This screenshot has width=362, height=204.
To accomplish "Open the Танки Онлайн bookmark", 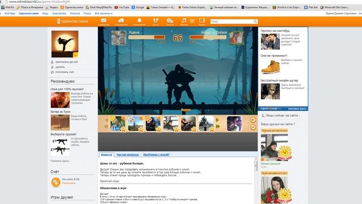I will pos(161,7).
